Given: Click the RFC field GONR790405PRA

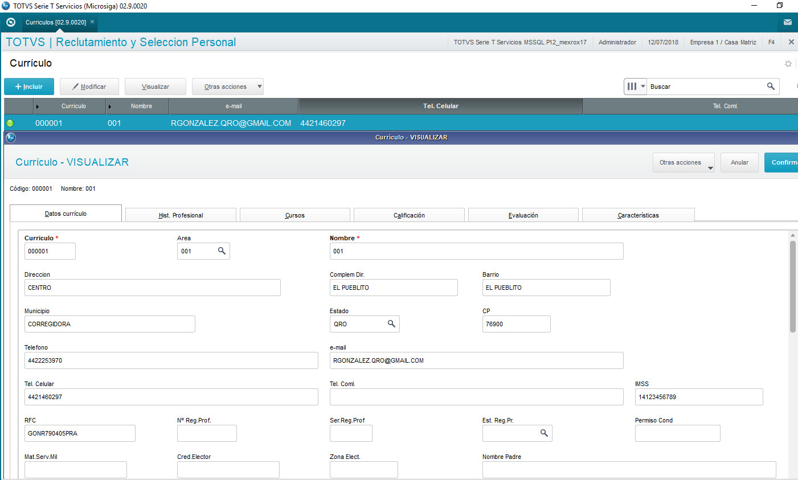Looking at the screenshot, I should click(80, 433).
